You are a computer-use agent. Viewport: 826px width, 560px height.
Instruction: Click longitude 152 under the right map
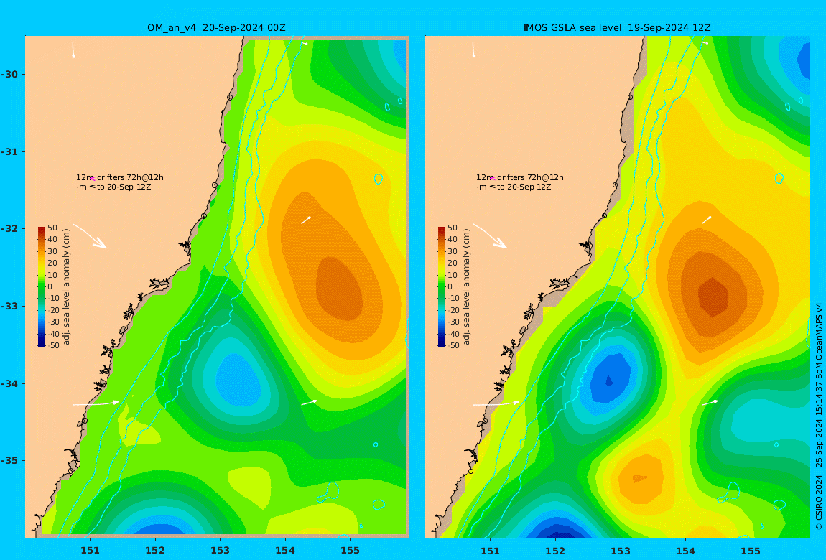(x=555, y=551)
